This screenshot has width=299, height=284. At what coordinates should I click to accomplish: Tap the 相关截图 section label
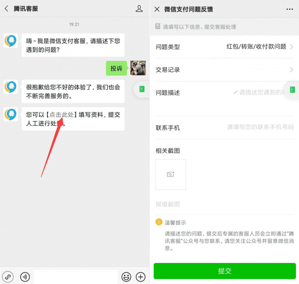[168, 151]
